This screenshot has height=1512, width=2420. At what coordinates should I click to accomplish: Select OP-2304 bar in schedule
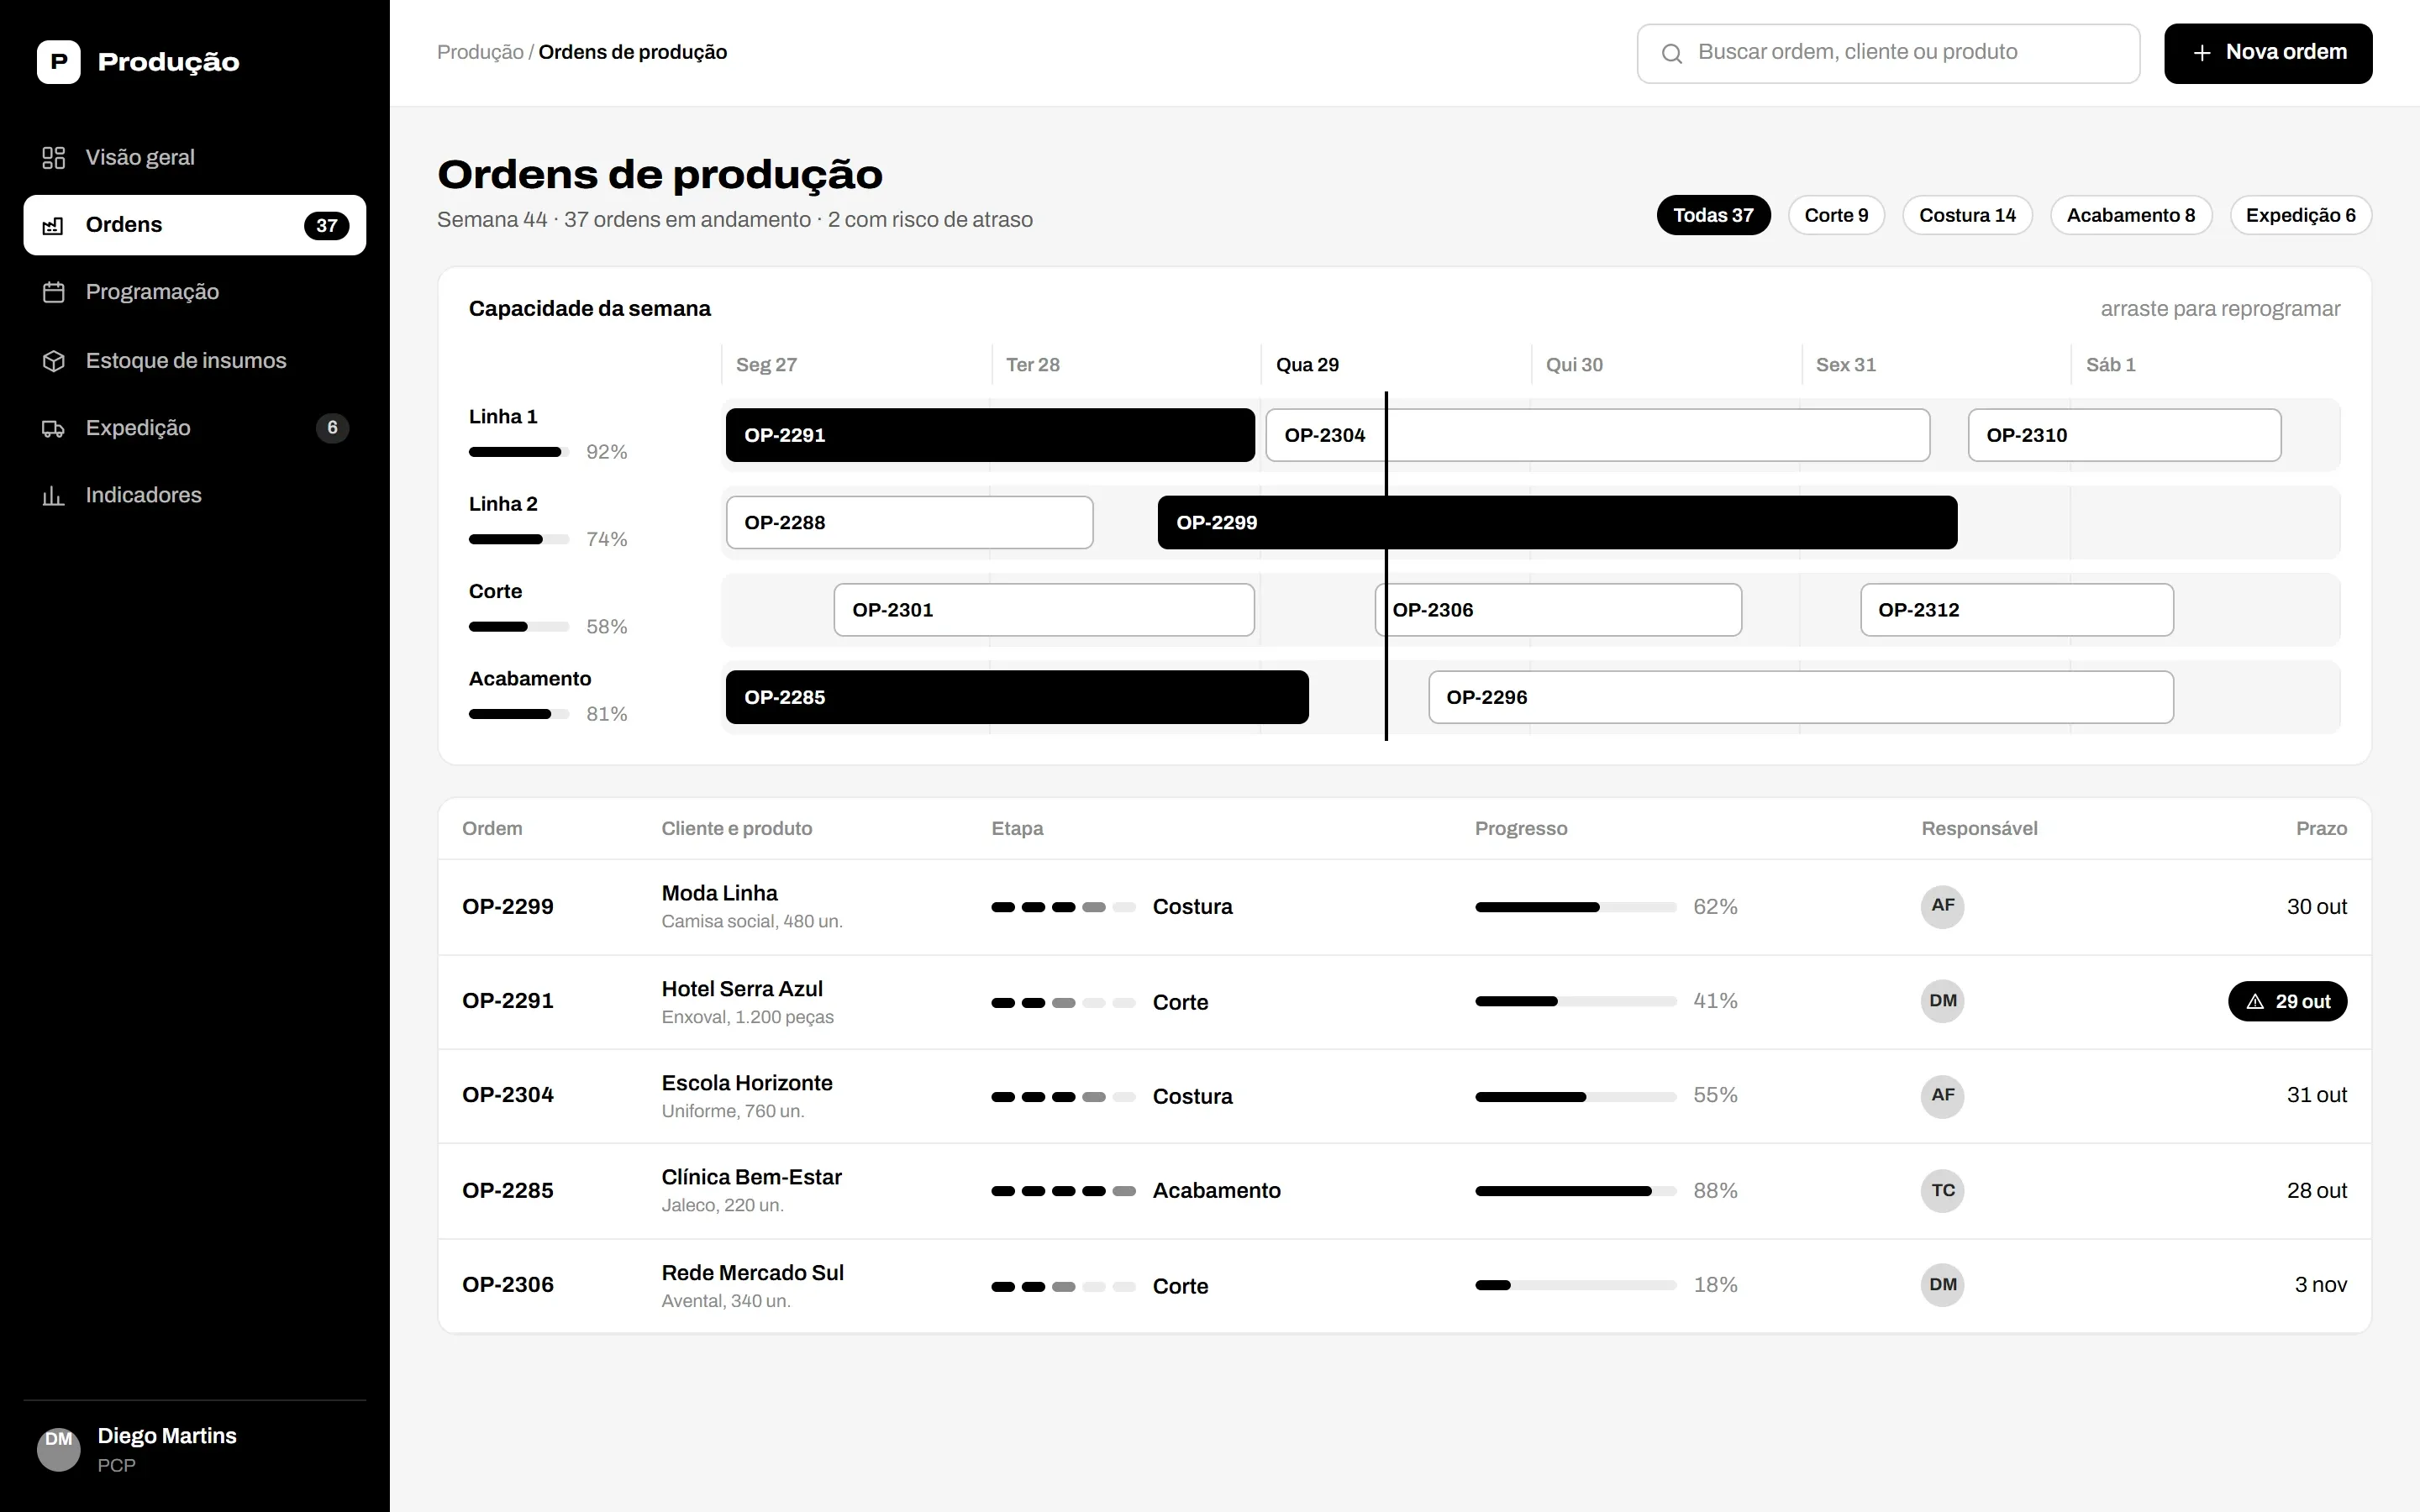pos(1597,435)
